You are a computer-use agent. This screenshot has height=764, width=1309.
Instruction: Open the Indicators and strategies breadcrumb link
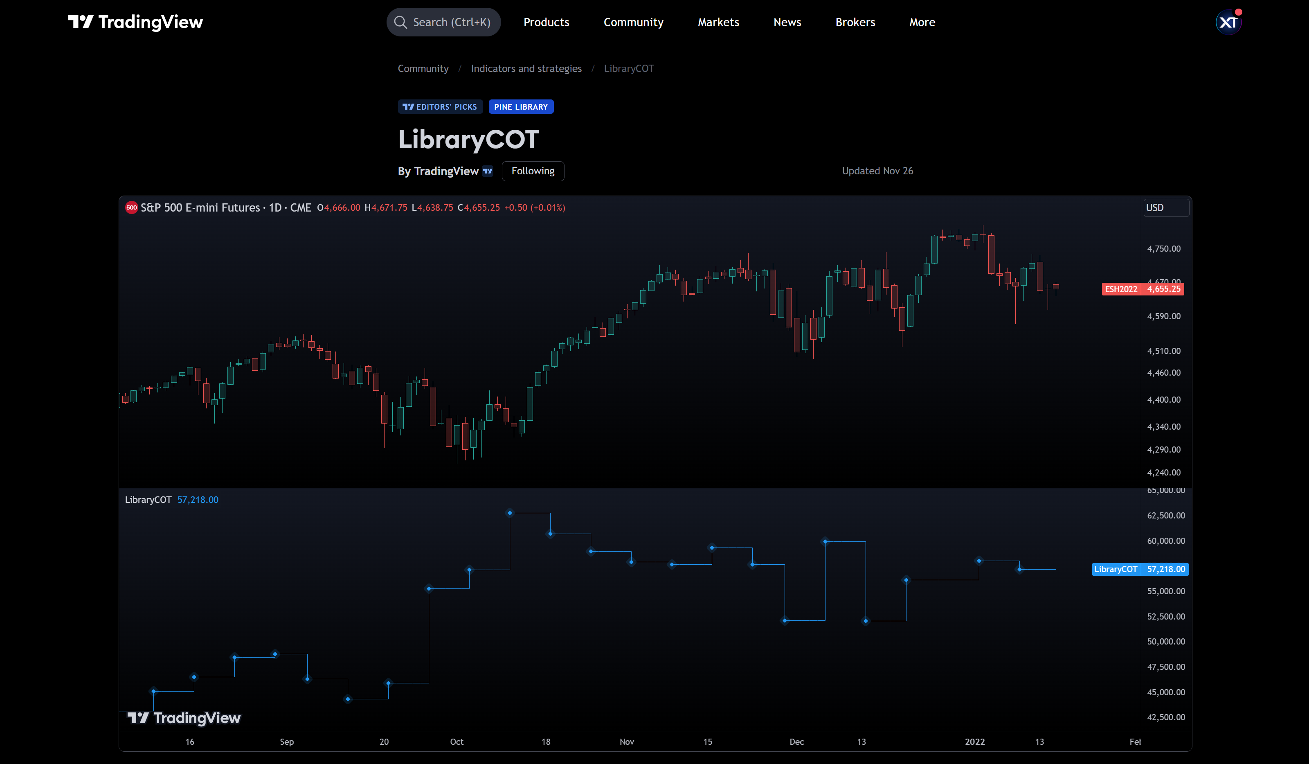coord(526,68)
